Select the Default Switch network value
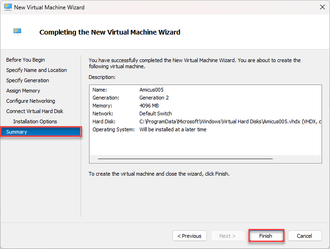The image size is (330, 249). (156, 114)
